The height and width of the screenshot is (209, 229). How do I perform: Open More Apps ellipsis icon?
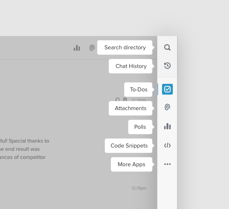click(167, 164)
